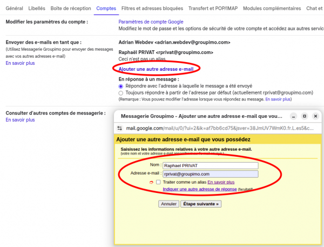The width and height of the screenshot is (324, 247).
Task: Check Traiter comme un alias checkbox
Action: [x=158, y=182]
